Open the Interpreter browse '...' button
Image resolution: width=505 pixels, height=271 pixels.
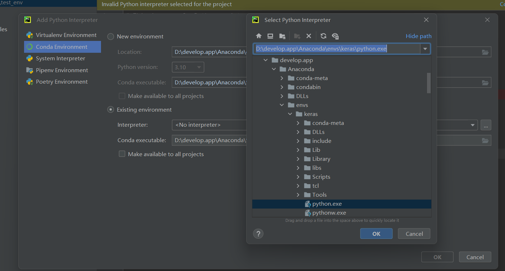click(486, 125)
